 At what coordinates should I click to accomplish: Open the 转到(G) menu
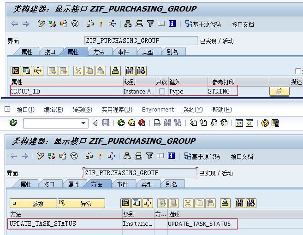tap(82, 110)
